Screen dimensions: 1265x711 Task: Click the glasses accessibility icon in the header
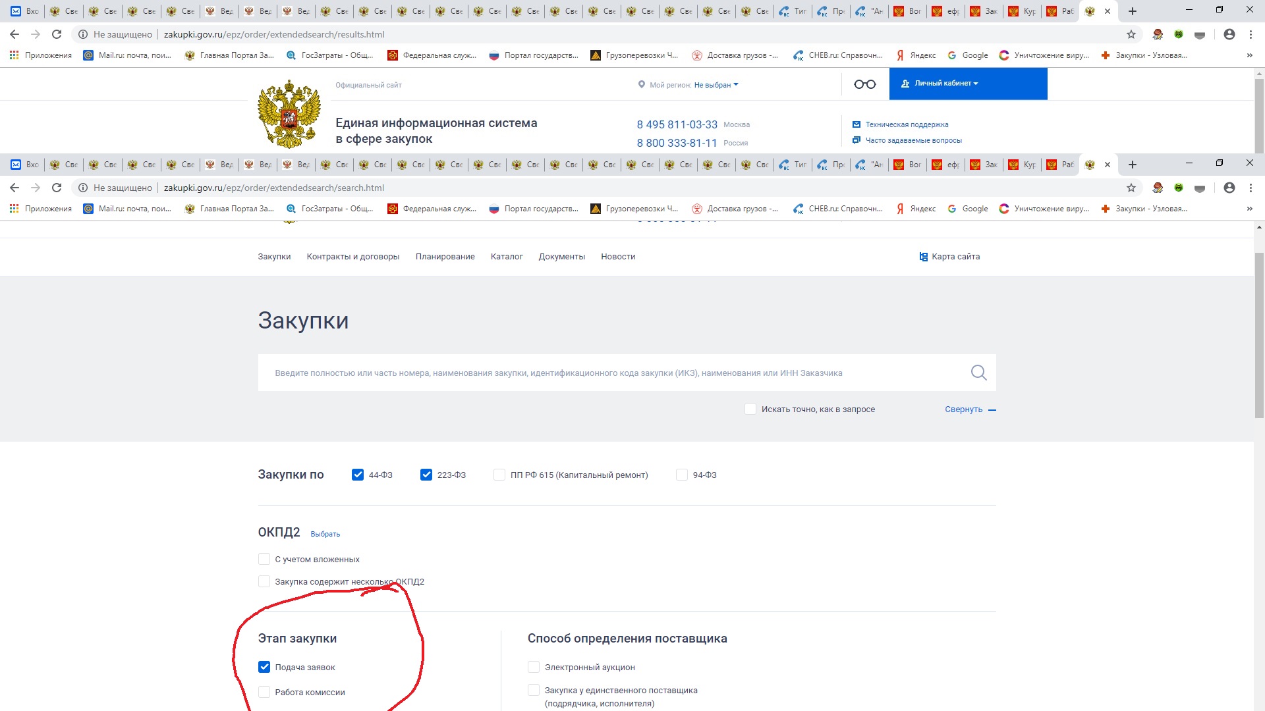pyautogui.click(x=864, y=84)
